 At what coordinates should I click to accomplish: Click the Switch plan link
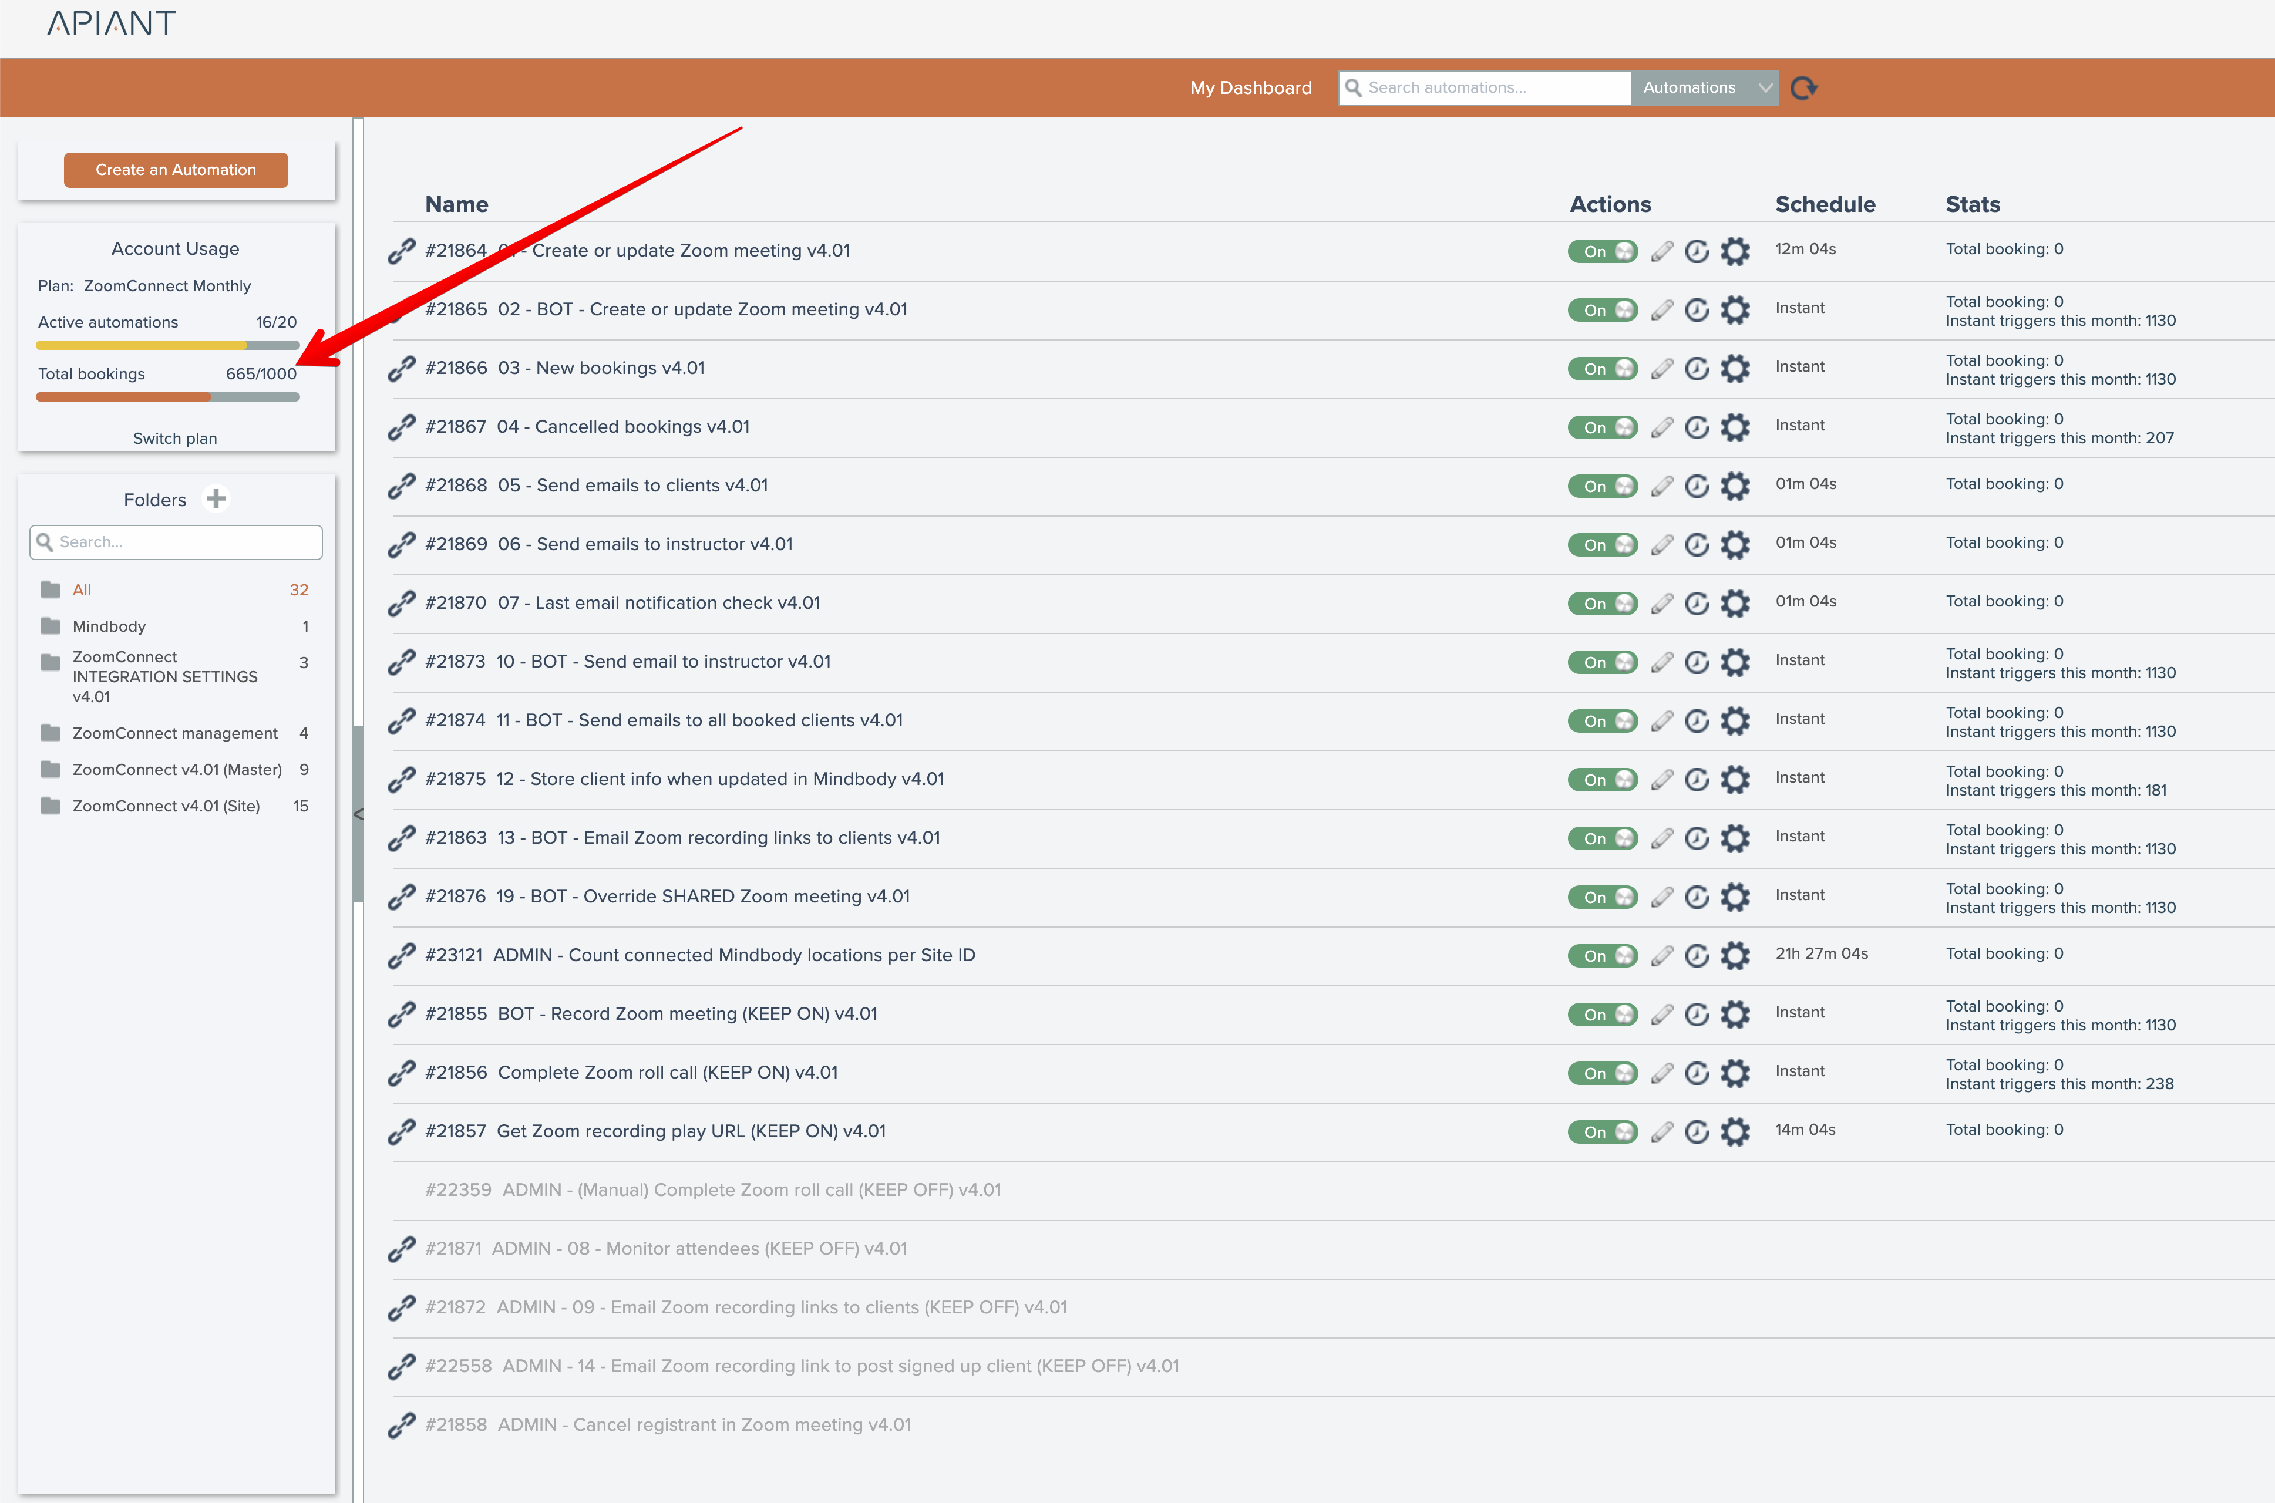[176, 438]
